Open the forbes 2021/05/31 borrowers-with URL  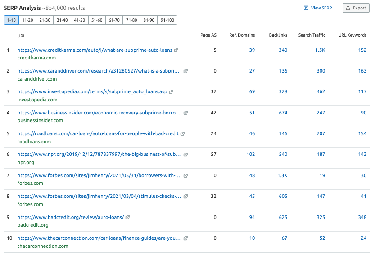pyautogui.click(x=99, y=175)
